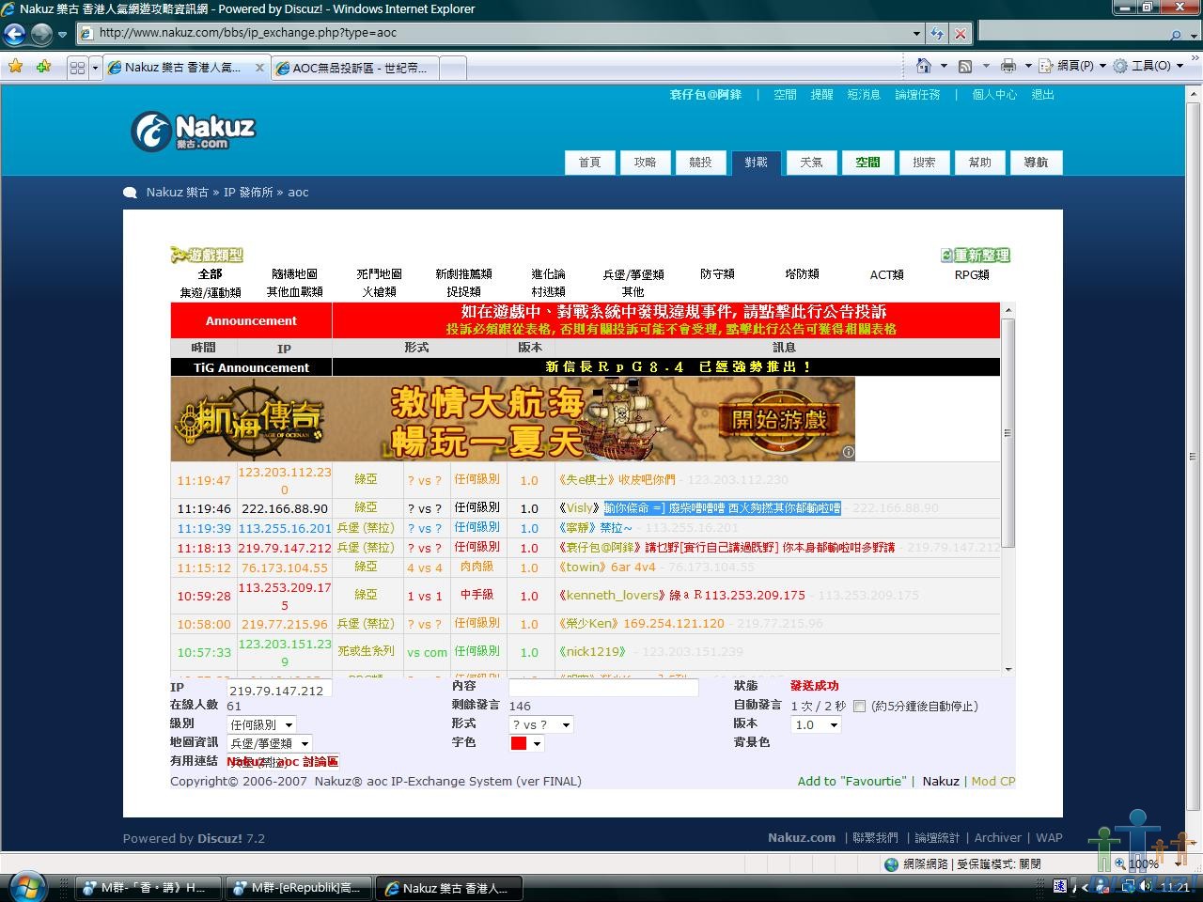Filter by 防守類 game type
1203x902 pixels.
pos(717,274)
